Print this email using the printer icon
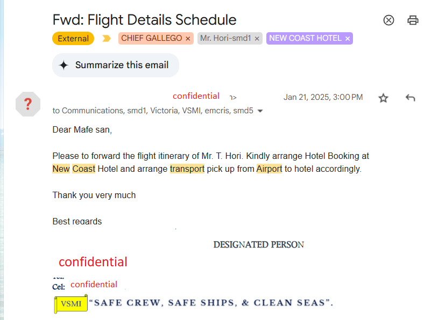431x320 pixels. [413, 20]
